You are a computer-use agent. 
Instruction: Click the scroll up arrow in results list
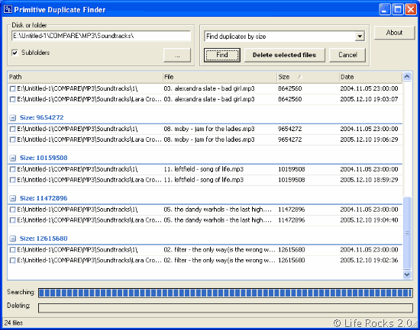click(407, 77)
